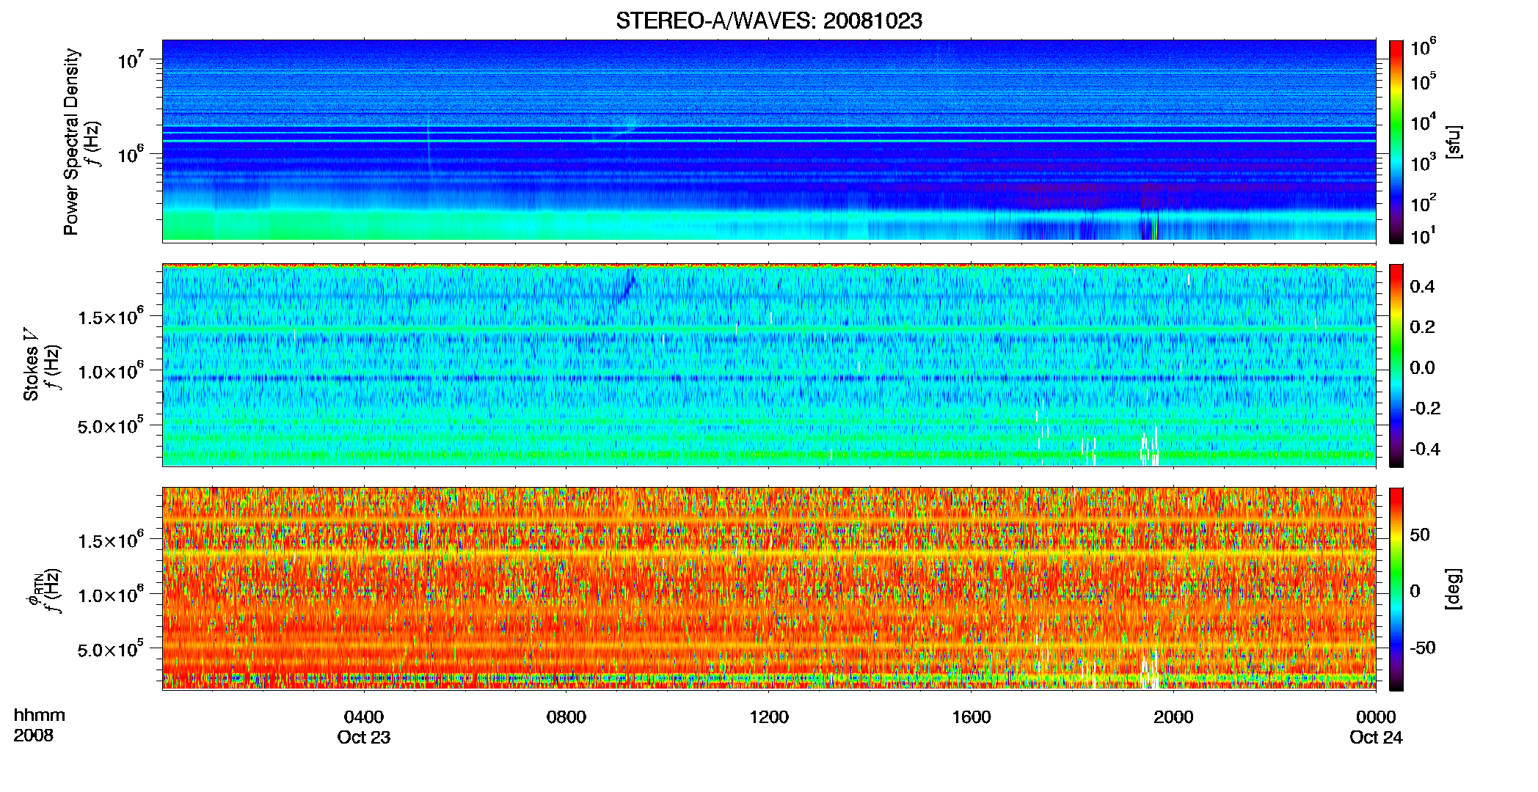Select the "[deg]" colorbar unit label
Viewport: 1538px width, 792px height.
click(1454, 589)
